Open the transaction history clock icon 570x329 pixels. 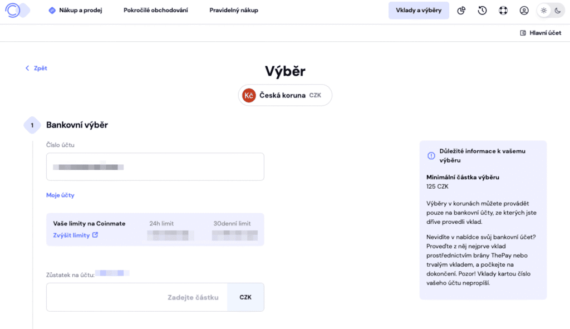click(x=483, y=11)
